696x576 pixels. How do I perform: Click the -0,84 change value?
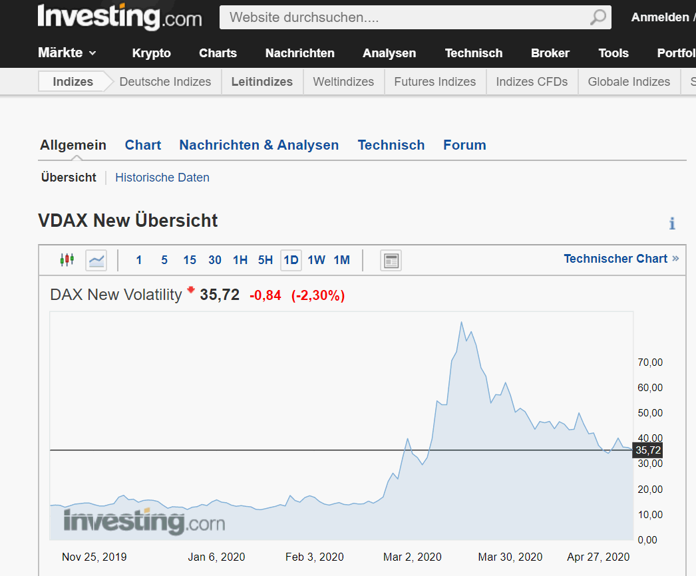click(265, 295)
